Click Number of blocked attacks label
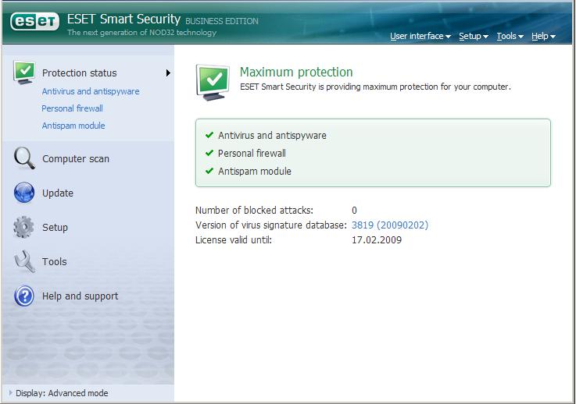Viewport: 576px width, 404px height. pyautogui.click(x=254, y=211)
